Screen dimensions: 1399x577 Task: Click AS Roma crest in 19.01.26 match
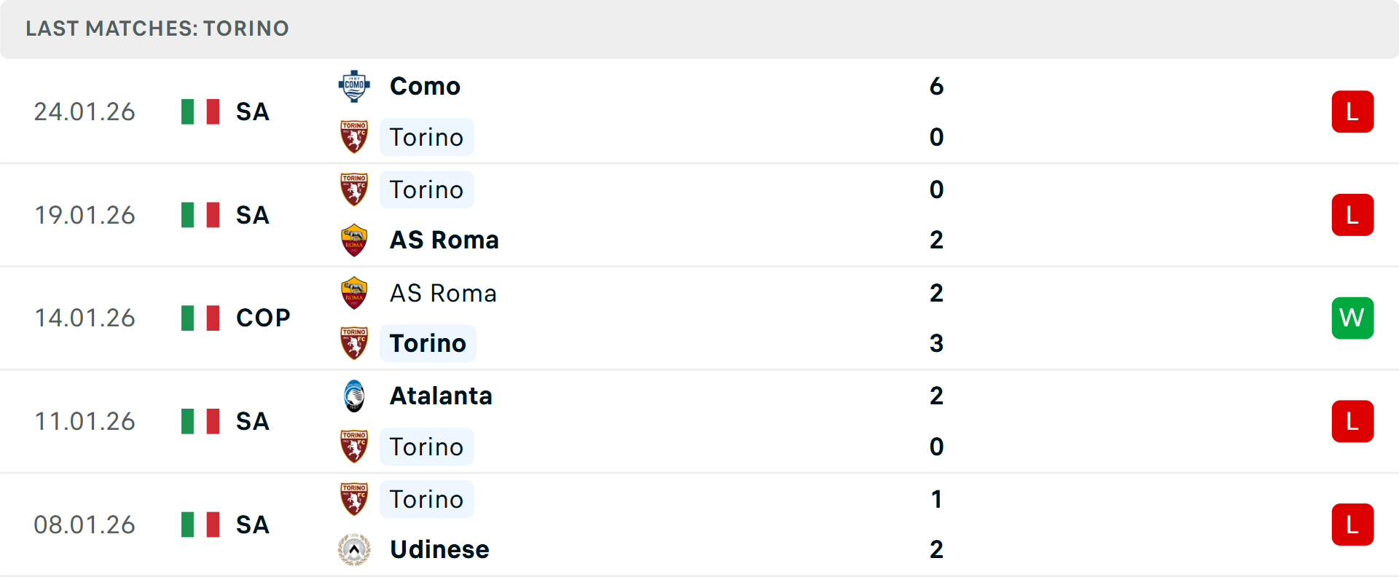(354, 240)
